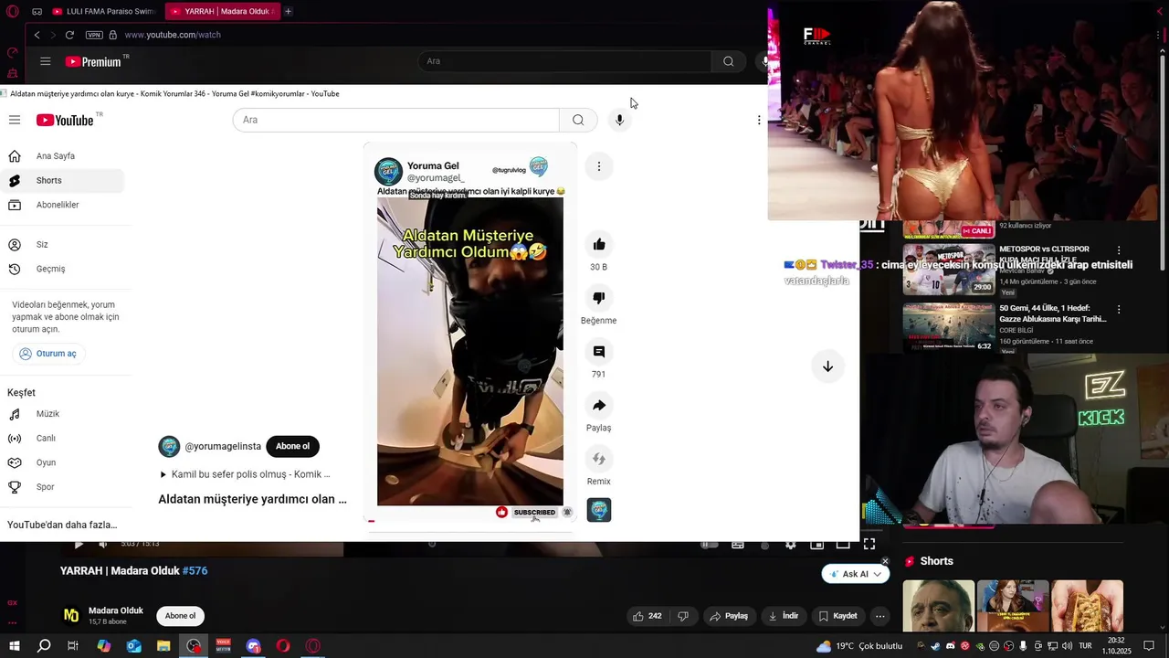The width and height of the screenshot is (1169, 658).
Task: Go back with browser back arrow
Action: 37,35
